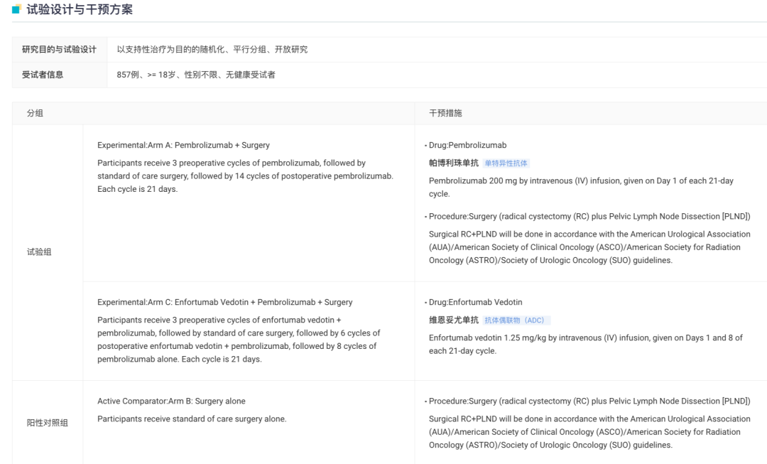This screenshot has width=767, height=464.
Task: Select the 857例、>= 18岁 subject info value
Action: tap(196, 75)
